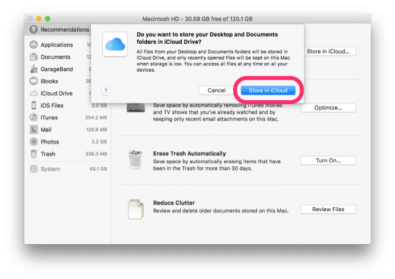This screenshot has height=279, width=395.
Task: Turn on Erase Trash Automatically
Action: [x=328, y=161]
